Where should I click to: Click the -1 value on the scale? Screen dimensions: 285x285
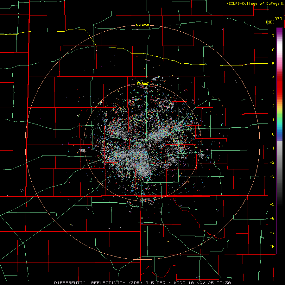coord(272,148)
